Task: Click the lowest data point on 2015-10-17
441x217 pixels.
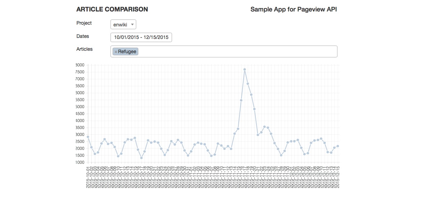Action: [141, 158]
